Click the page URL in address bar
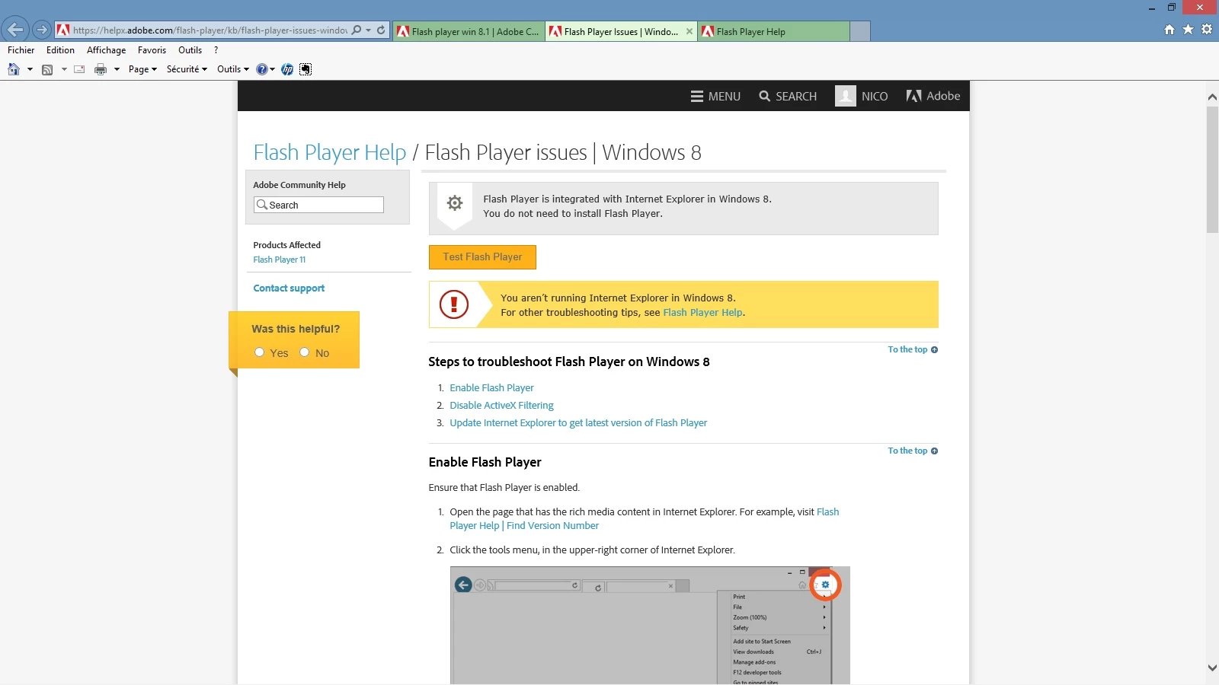Screen dimensions: 1219x685 coord(210,30)
